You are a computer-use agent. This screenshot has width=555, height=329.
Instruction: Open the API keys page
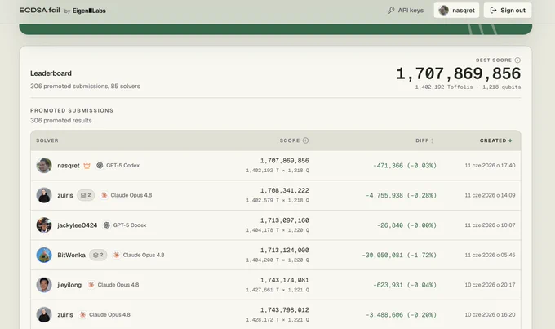406,11
